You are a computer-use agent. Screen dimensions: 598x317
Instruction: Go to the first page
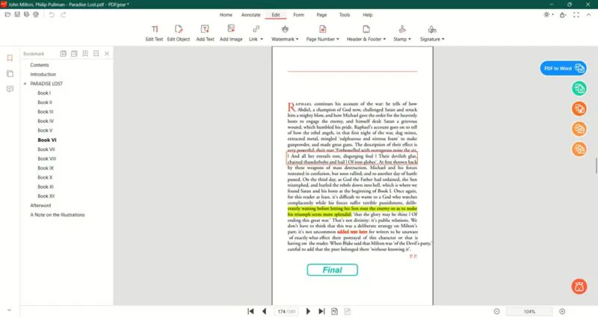(250, 311)
